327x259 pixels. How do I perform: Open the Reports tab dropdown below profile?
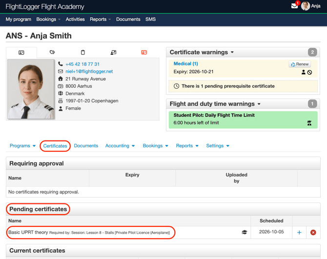tap(187, 146)
